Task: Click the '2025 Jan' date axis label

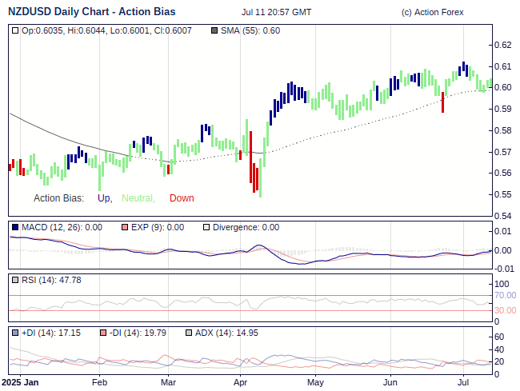Action: 20,383
